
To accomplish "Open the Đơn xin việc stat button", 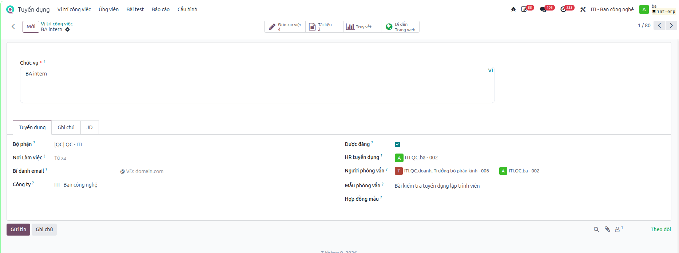I will tap(285, 27).
